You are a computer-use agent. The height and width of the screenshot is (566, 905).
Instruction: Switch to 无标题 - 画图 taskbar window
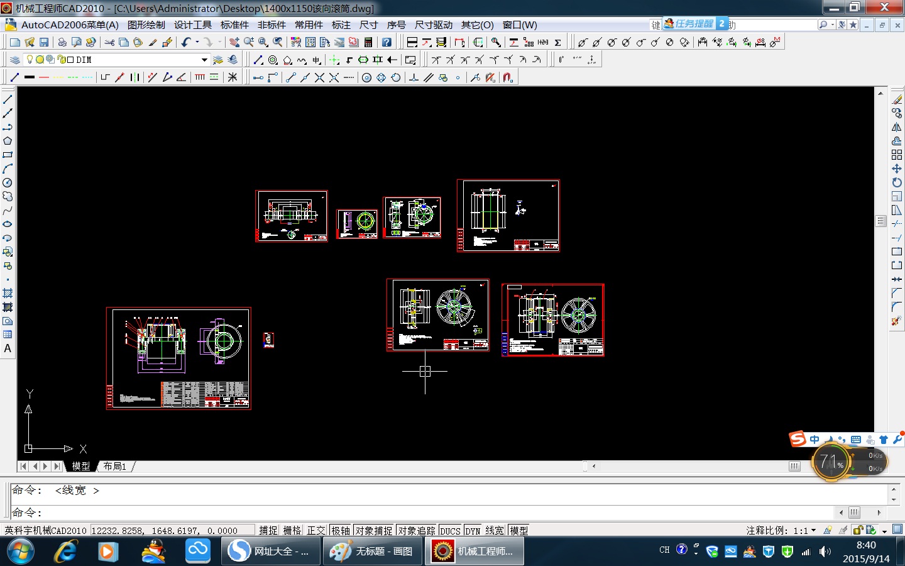(x=373, y=552)
